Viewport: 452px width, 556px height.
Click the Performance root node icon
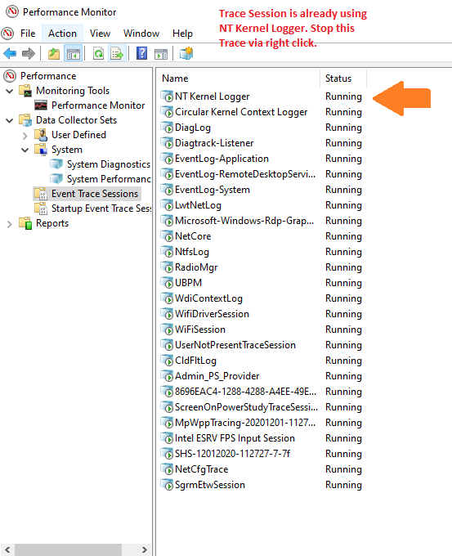pos(10,75)
